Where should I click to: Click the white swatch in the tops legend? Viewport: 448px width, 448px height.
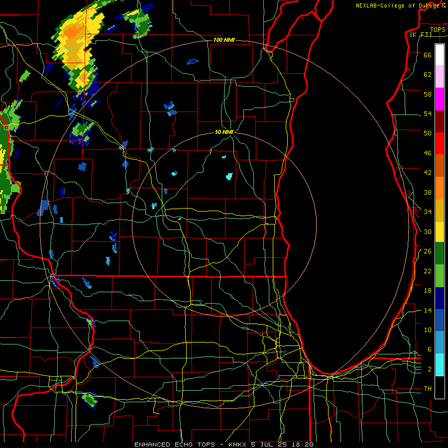click(440, 55)
